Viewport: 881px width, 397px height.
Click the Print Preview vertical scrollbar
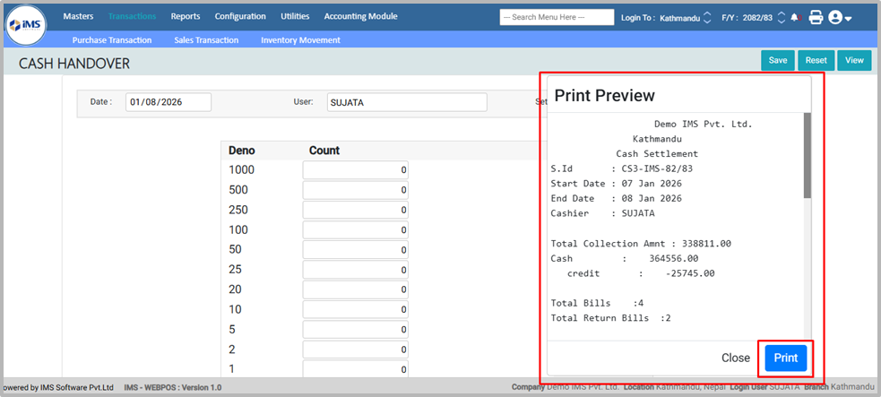(x=807, y=155)
